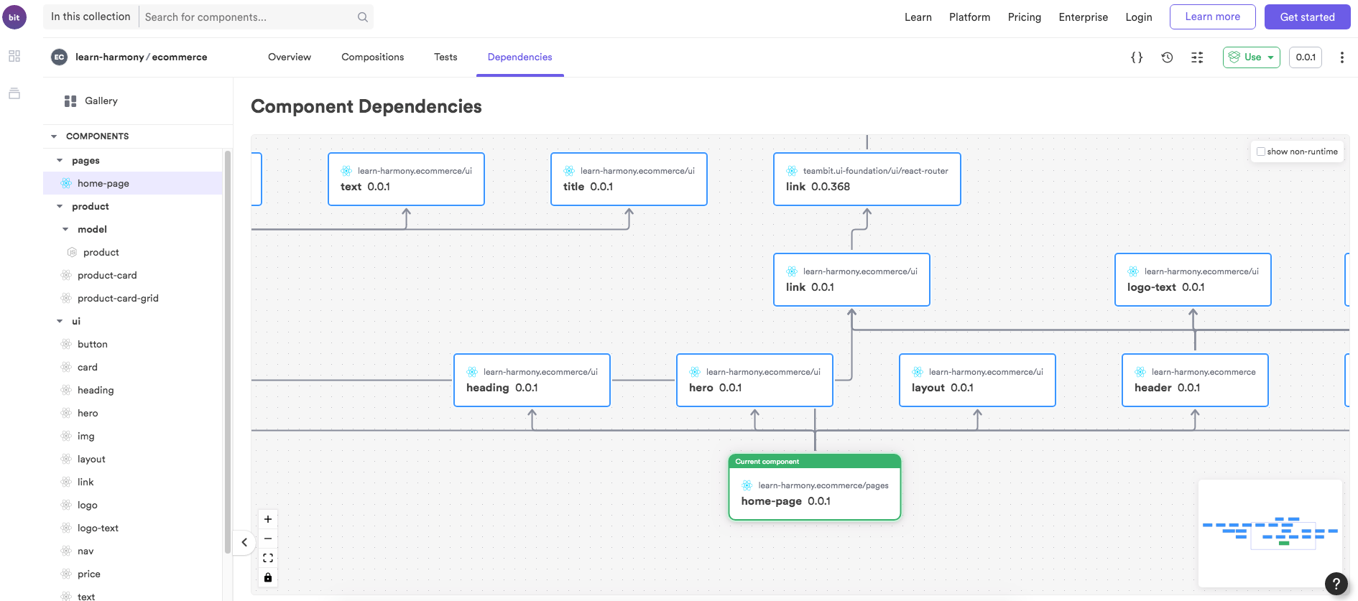
Task: Open the text 0.0.1 dependency node
Action: pos(406,180)
